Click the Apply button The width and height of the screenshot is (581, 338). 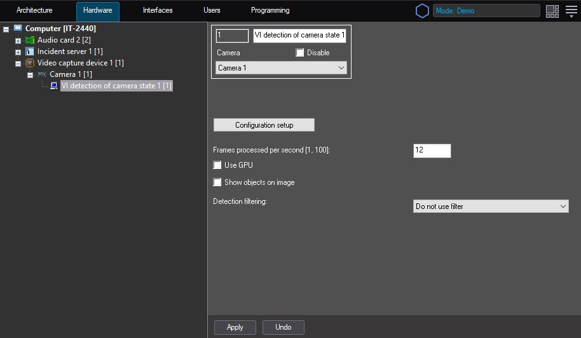[x=235, y=327]
